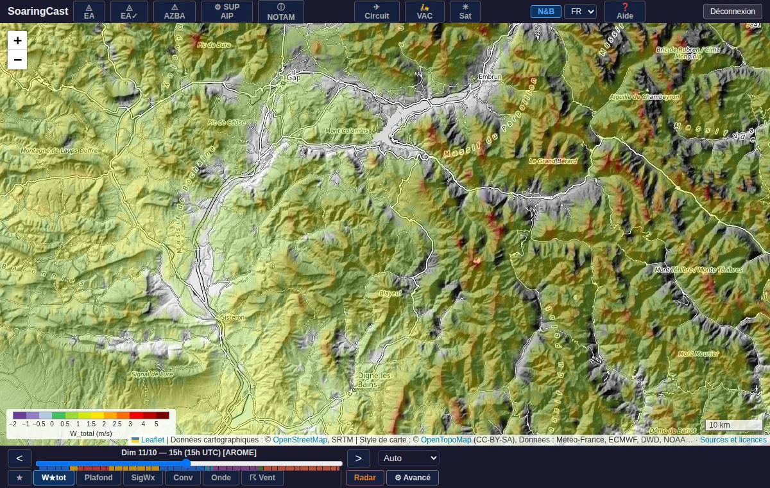Open the EA✓ checked airspace button
Viewport: 770px width, 488px height.
[x=129, y=12]
